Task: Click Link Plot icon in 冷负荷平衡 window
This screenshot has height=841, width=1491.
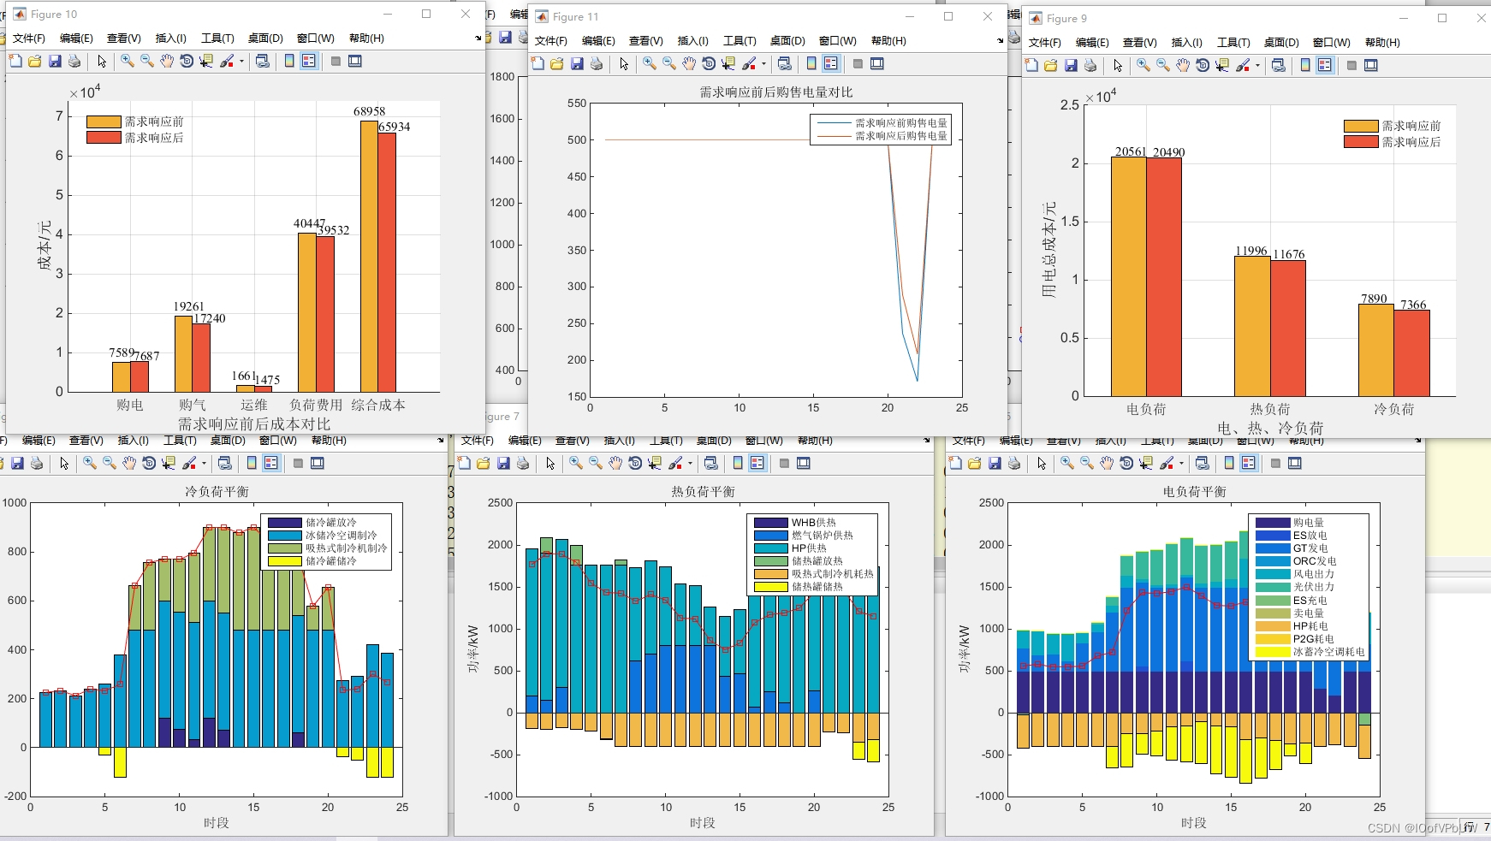Action: 225,463
